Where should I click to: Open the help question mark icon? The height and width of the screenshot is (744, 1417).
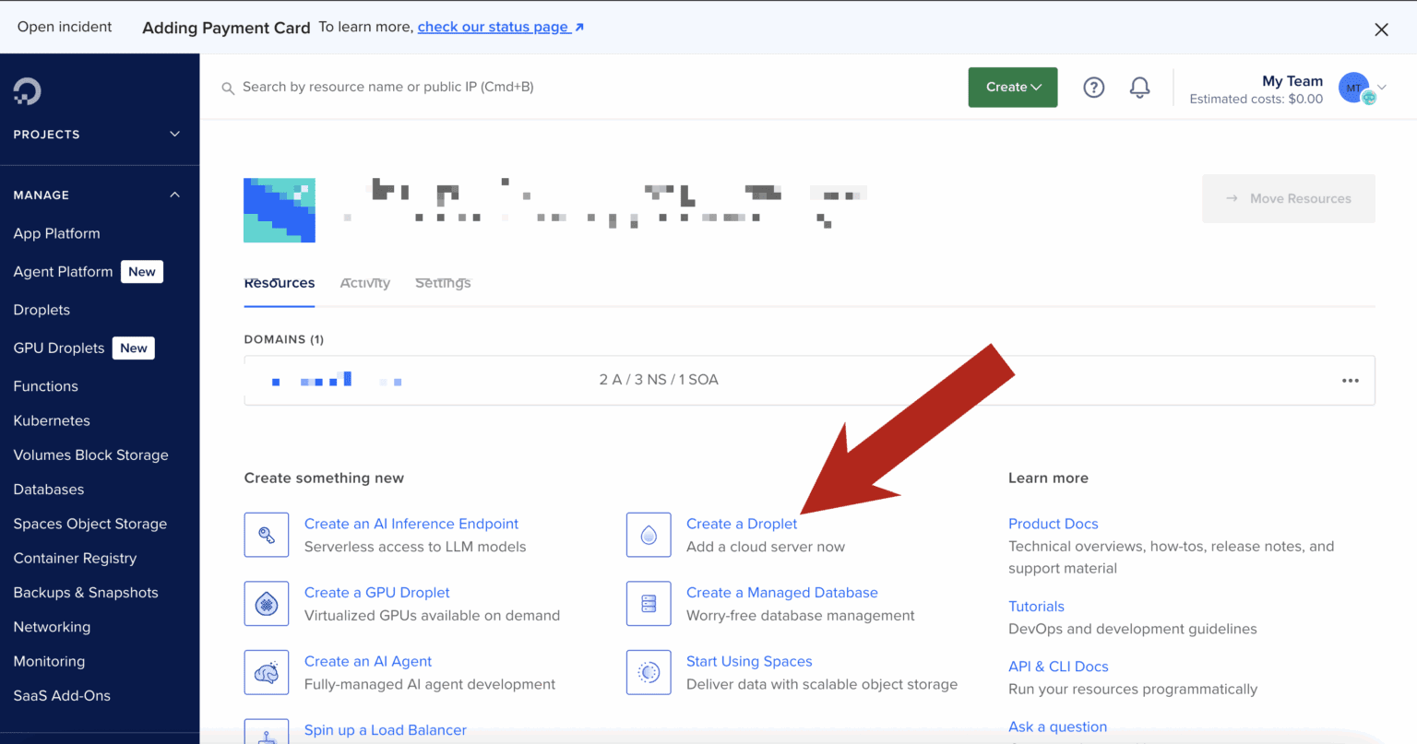(1093, 87)
